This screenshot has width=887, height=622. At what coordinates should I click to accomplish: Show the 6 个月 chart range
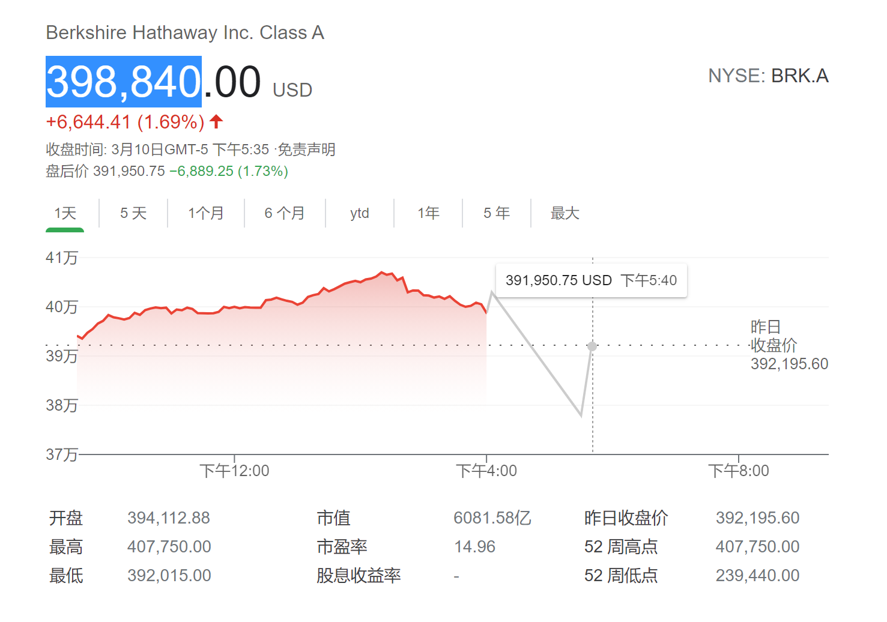[x=285, y=213]
